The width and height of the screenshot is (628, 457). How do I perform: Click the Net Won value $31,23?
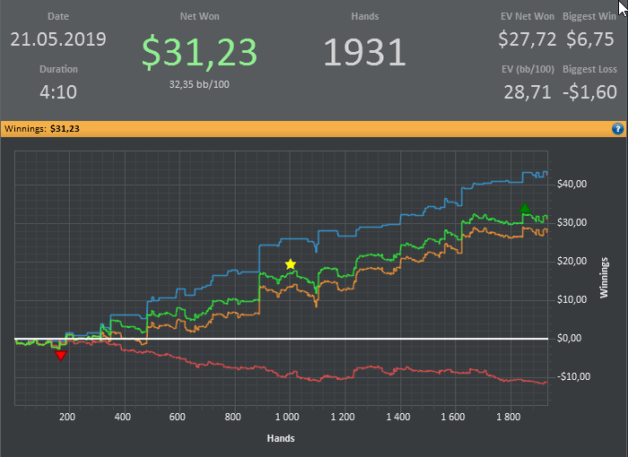[x=199, y=52]
